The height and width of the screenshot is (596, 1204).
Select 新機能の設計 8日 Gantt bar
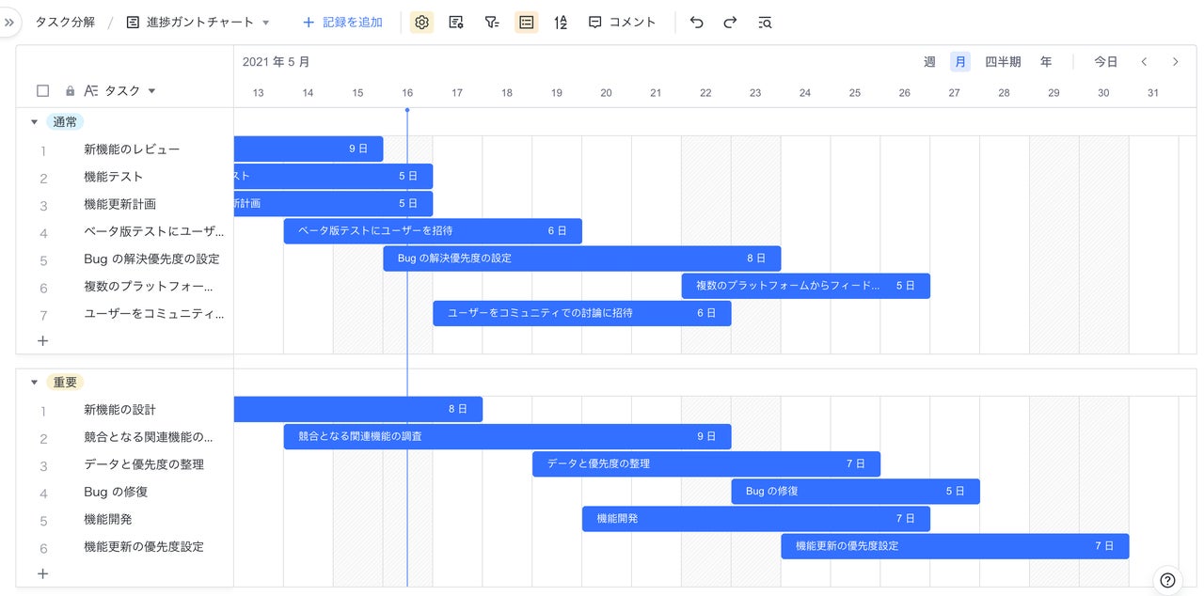(x=358, y=409)
